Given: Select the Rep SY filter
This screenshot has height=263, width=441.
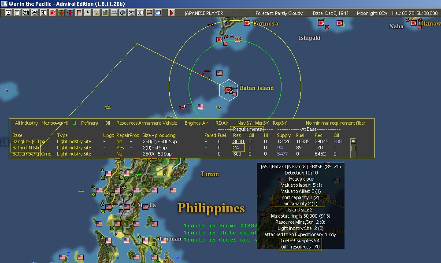Looking at the screenshot, I should 280,123.
